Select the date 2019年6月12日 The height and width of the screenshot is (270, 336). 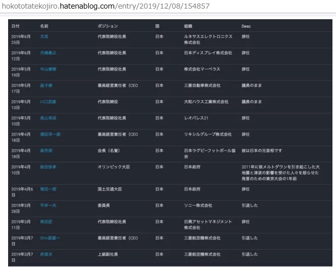21,56
